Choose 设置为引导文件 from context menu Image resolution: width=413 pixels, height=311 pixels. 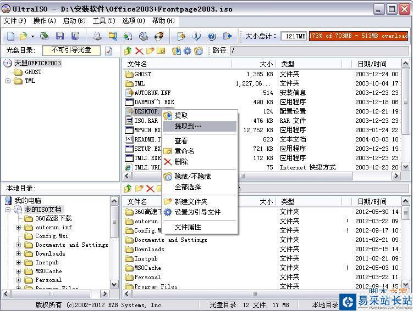200,212
